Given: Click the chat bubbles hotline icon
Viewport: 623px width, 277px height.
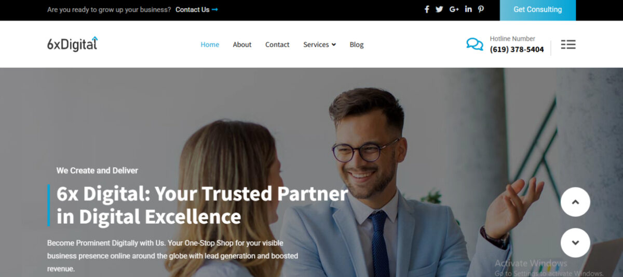Looking at the screenshot, I should point(475,45).
